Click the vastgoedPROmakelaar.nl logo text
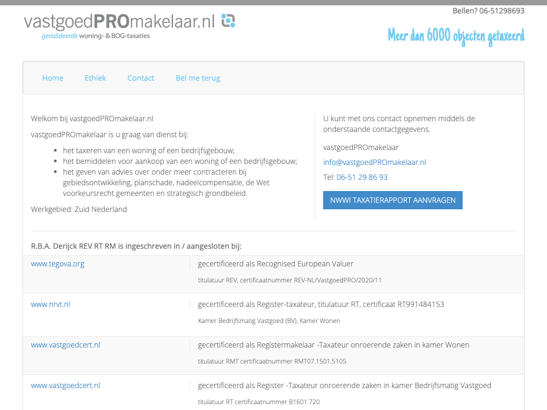 pyautogui.click(x=119, y=21)
